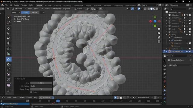The height and width of the screenshot is (108, 193).
Task: Select the Transform tool
Action: coord(9,43)
